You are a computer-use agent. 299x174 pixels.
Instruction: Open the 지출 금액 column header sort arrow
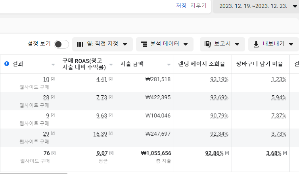(169, 64)
